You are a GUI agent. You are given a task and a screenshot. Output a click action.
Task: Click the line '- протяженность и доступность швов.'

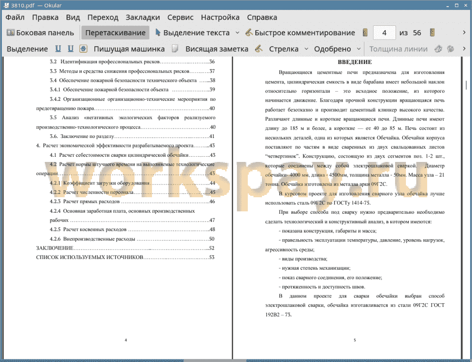pyautogui.click(x=322, y=287)
